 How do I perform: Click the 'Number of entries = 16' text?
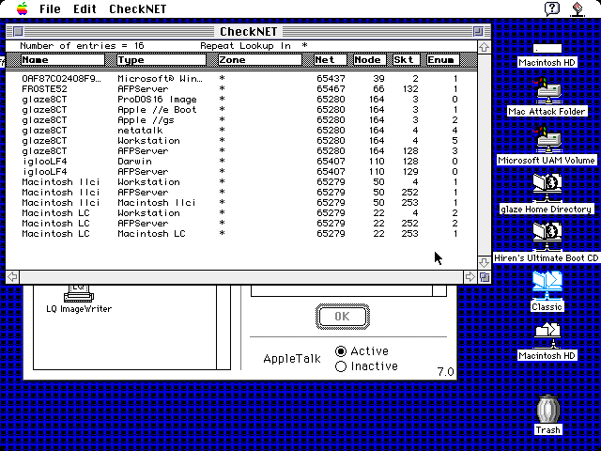click(82, 46)
